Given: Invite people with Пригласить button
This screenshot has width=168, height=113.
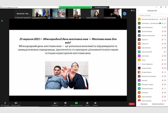Looking at the screenshot, I should pyautogui.click(x=144, y=104).
